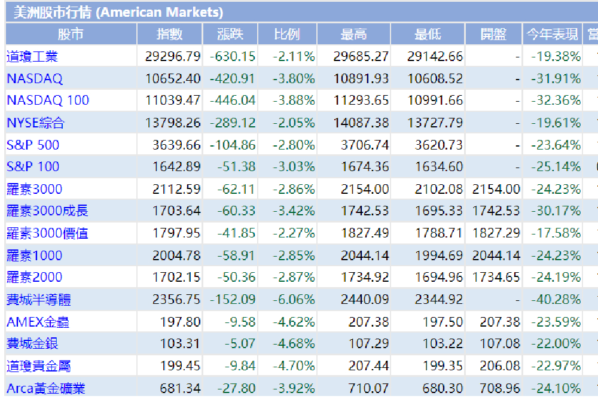Open the 羅素2000 index link
The image size is (598, 399).
pyautogui.click(x=34, y=277)
